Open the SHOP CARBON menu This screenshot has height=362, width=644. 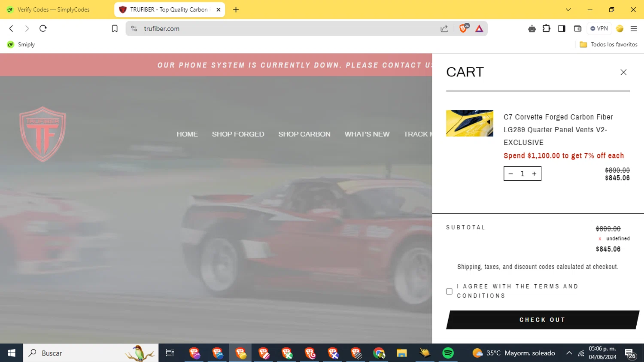click(304, 134)
